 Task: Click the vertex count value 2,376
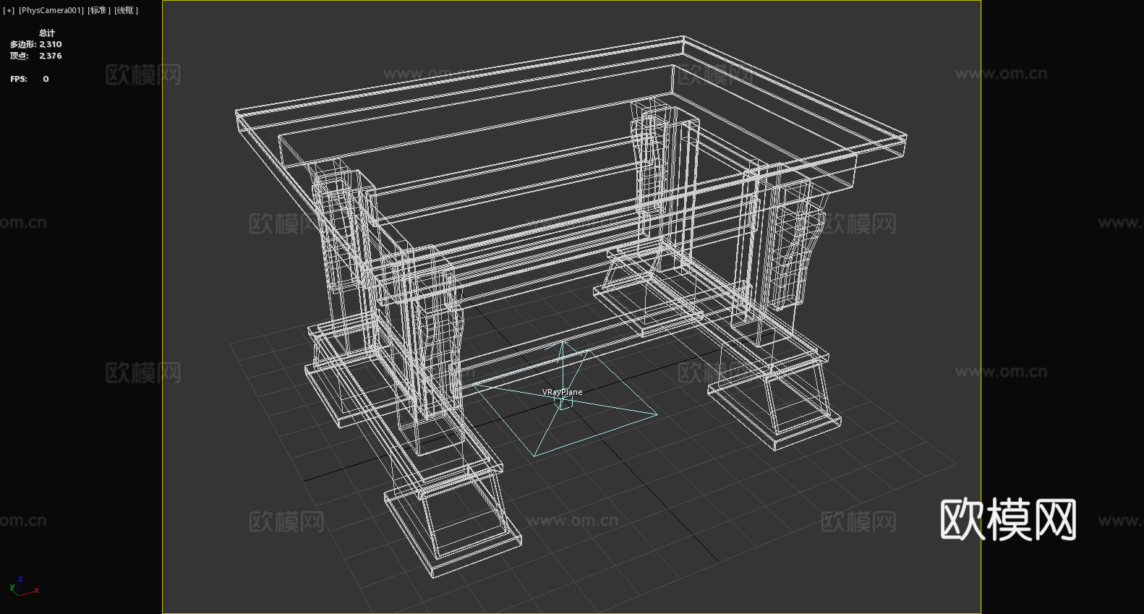51,56
